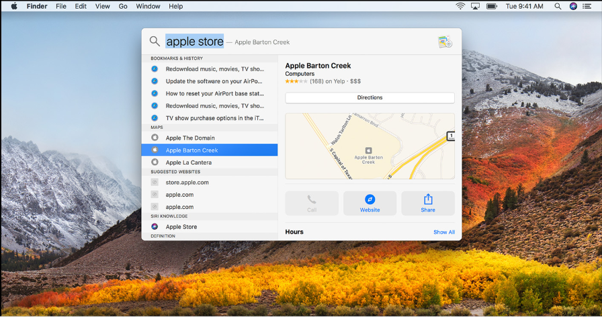Open the File menu

[x=61, y=6]
